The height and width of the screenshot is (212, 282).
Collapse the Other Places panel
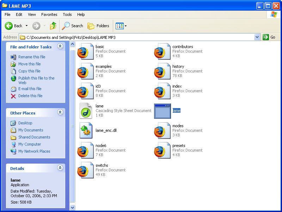tap(60, 112)
